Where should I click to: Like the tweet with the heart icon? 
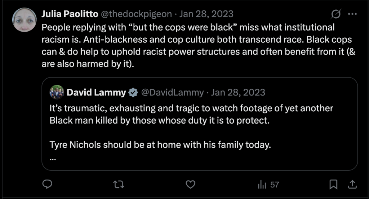click(190, 185)
